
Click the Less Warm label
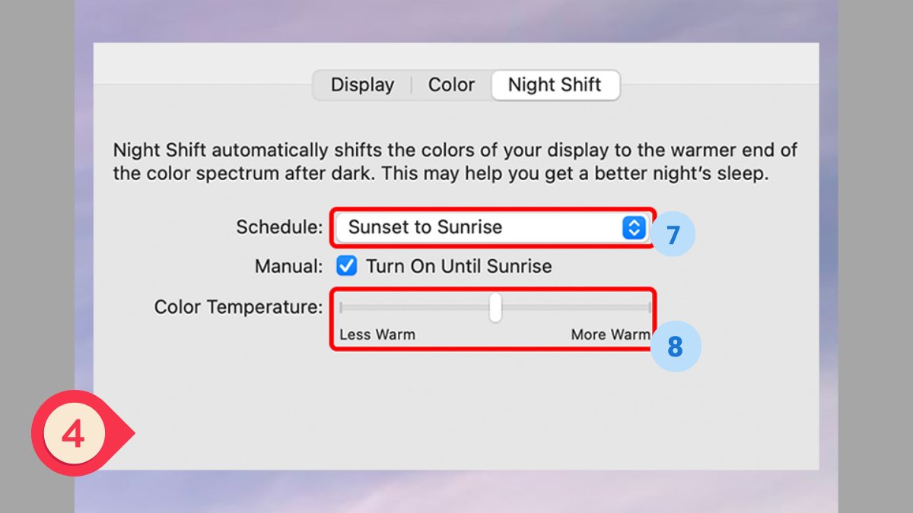coord(377,334)
